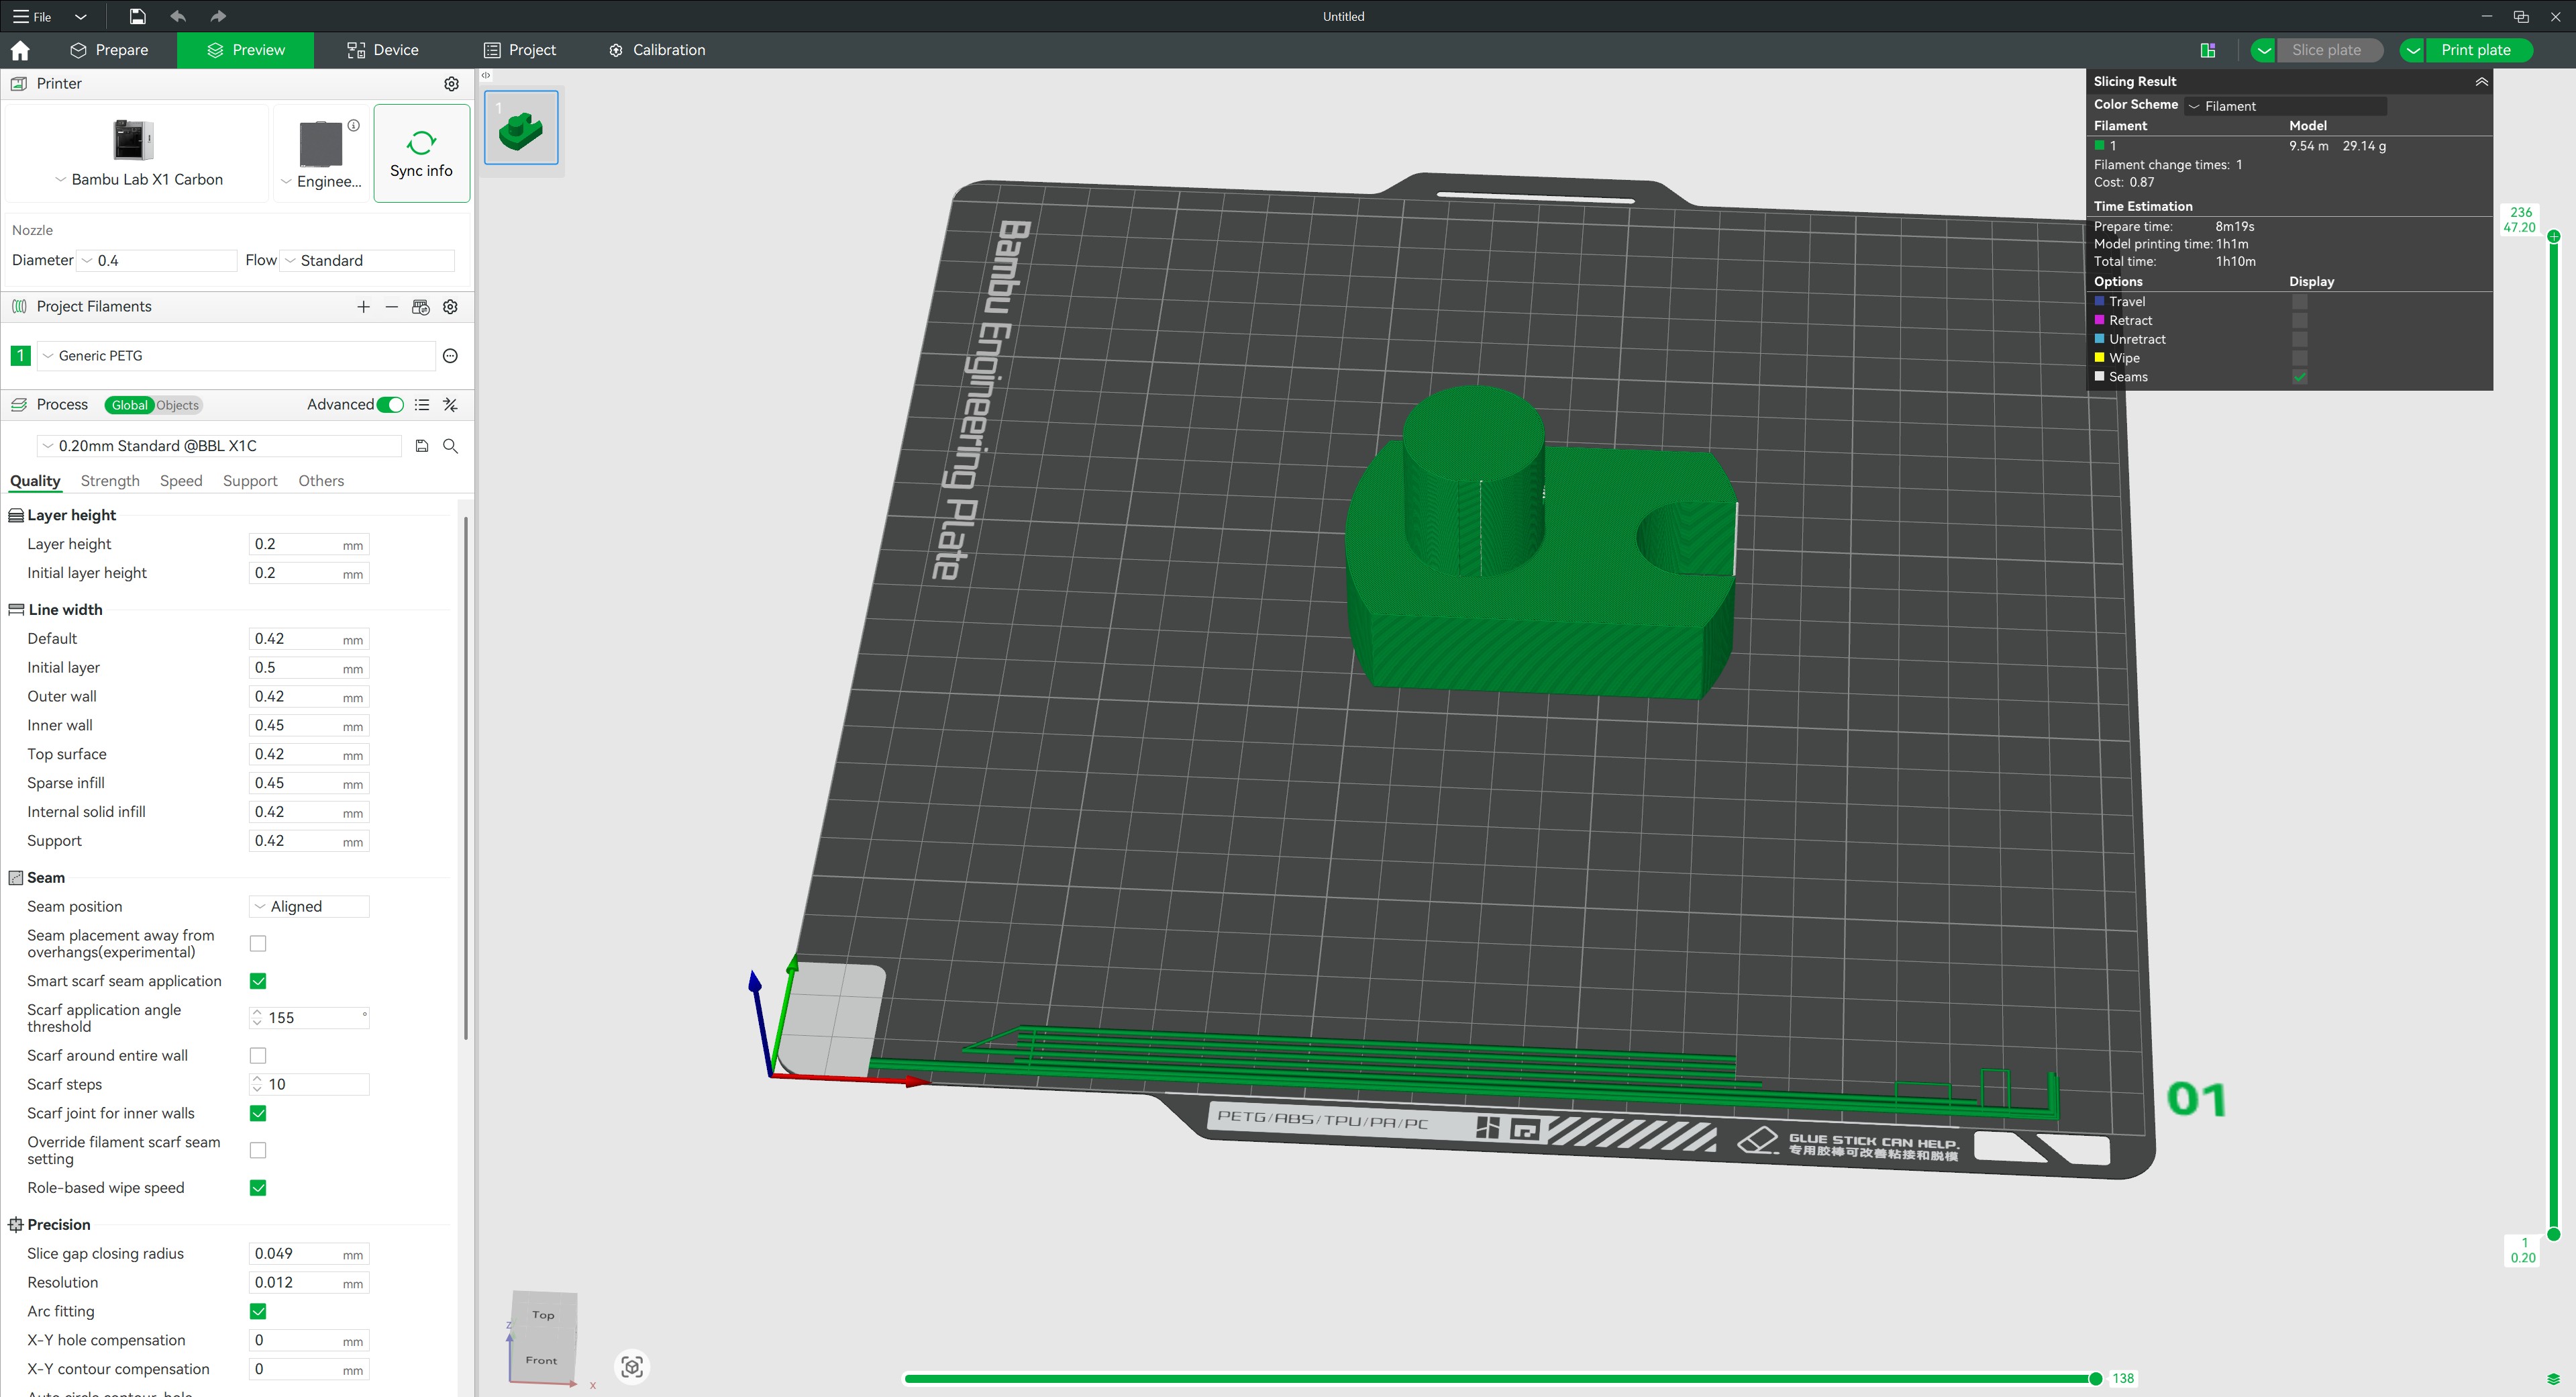This screenshot has width=2576, height=1397.
Task: Switch to the Strength tab
Action: click(x=110, y=481)
